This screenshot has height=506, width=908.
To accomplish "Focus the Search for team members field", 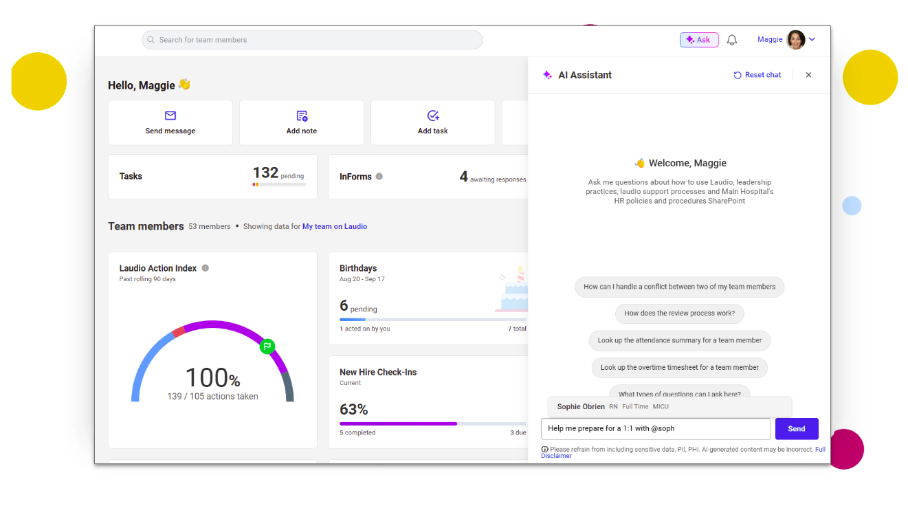I will click(312, 40).
